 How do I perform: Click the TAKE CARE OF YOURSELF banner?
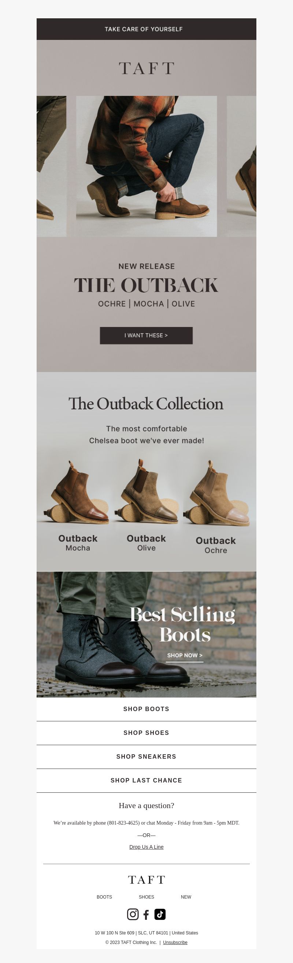146,29
